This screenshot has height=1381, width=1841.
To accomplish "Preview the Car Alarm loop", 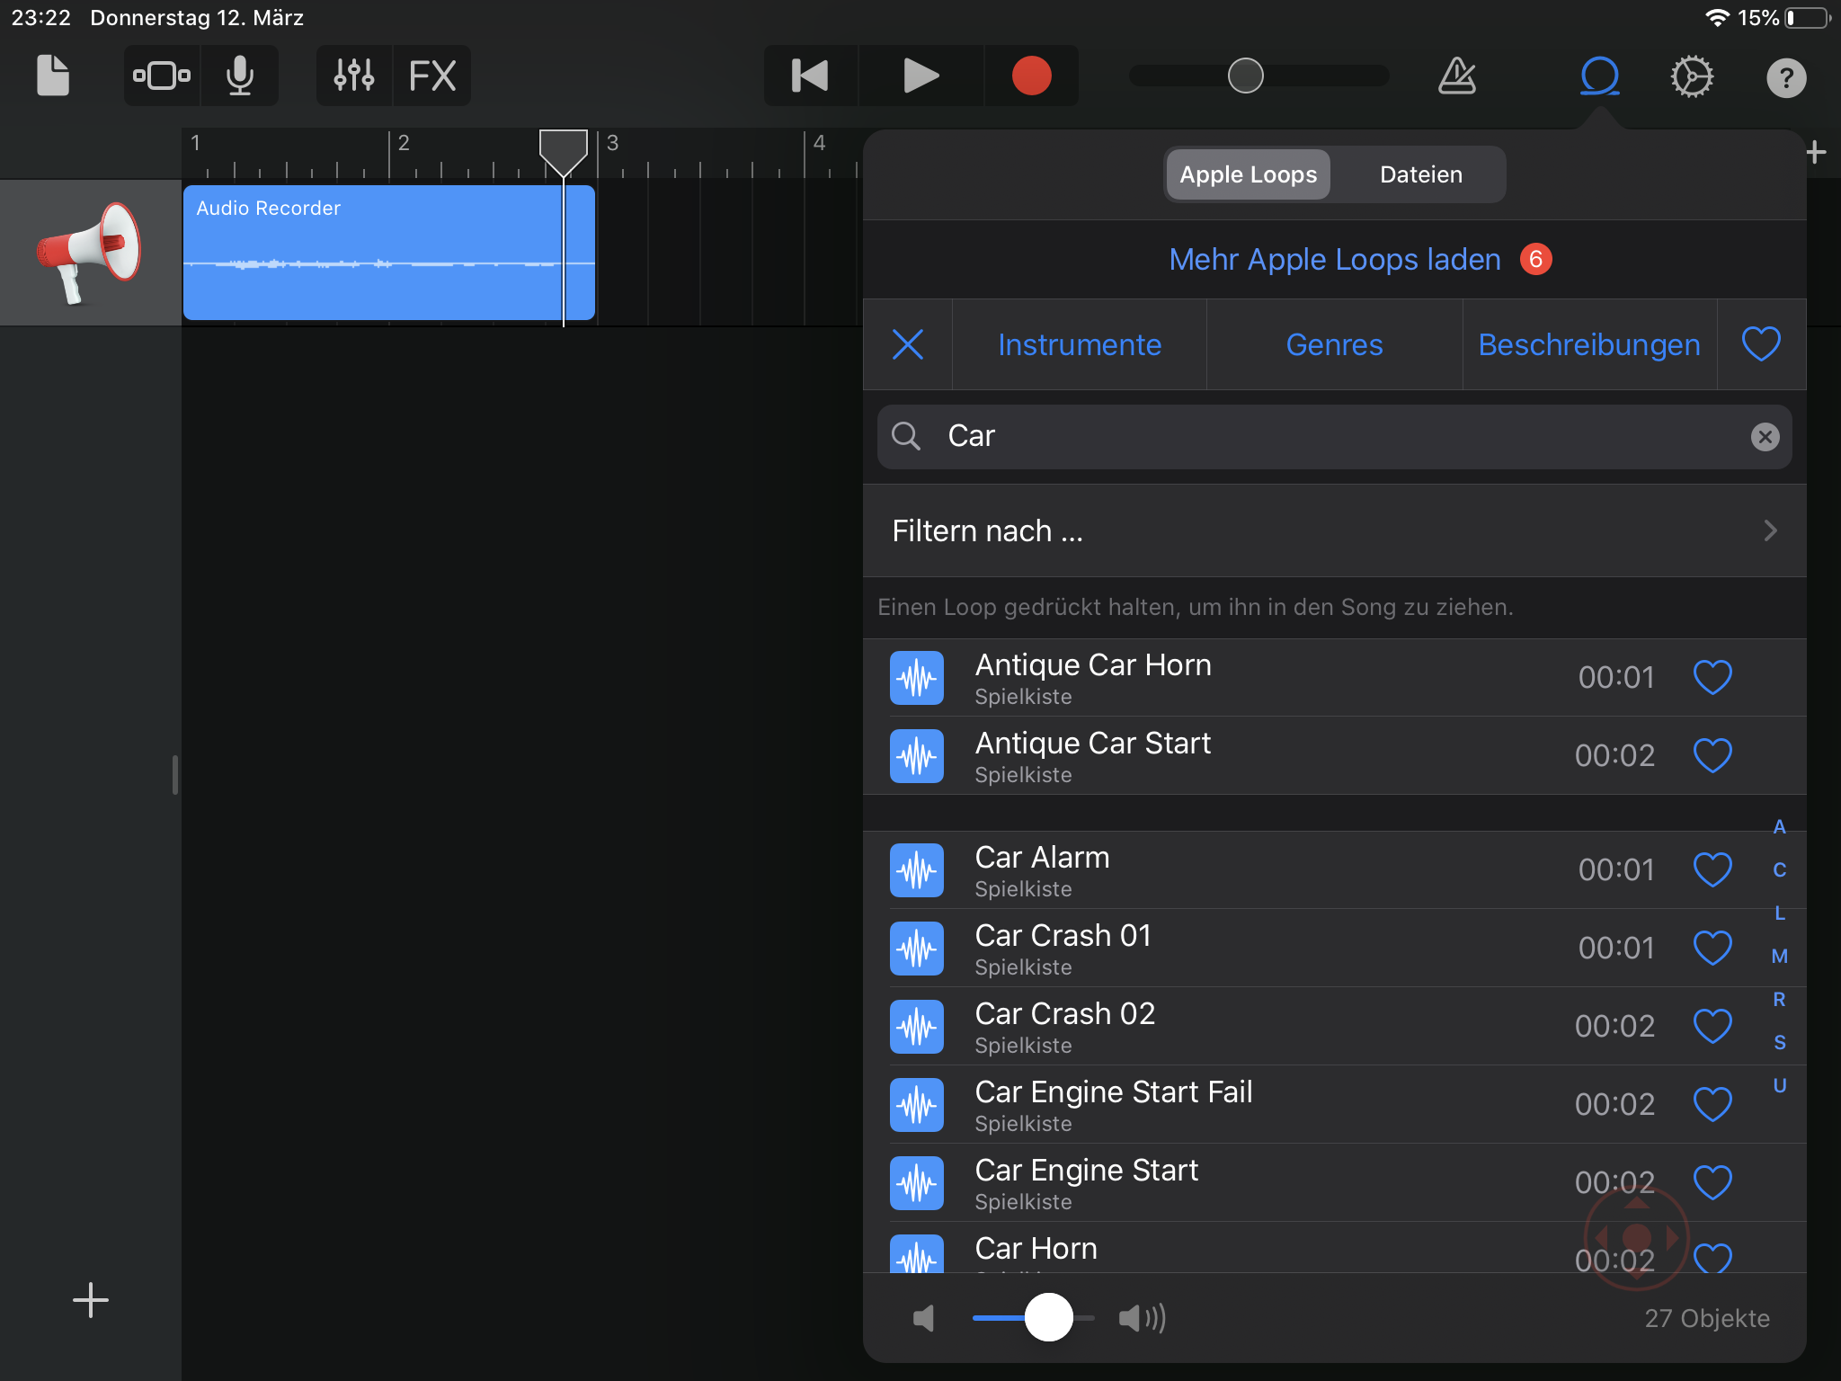I will (1043, 869).
